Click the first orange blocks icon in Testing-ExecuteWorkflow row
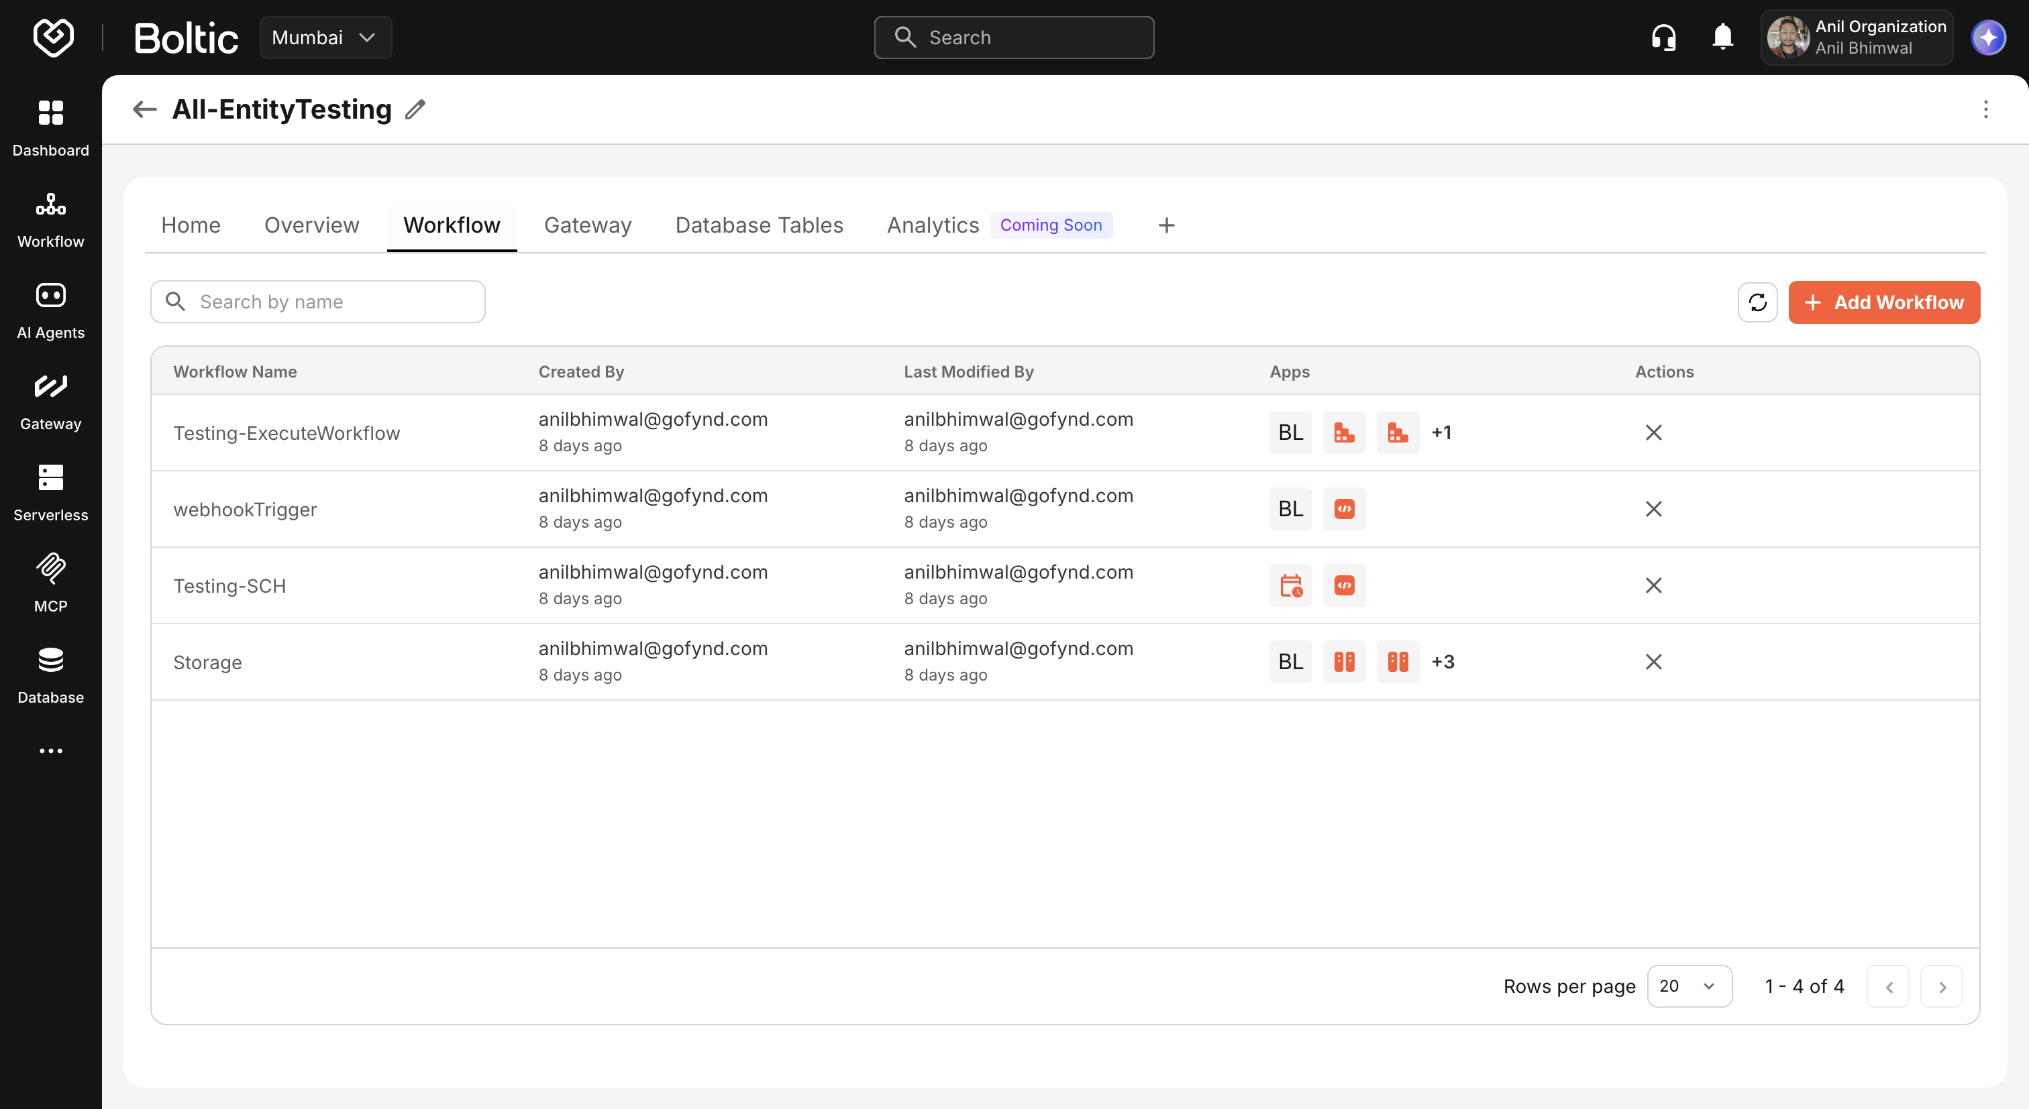 [x=1344, y=432]
